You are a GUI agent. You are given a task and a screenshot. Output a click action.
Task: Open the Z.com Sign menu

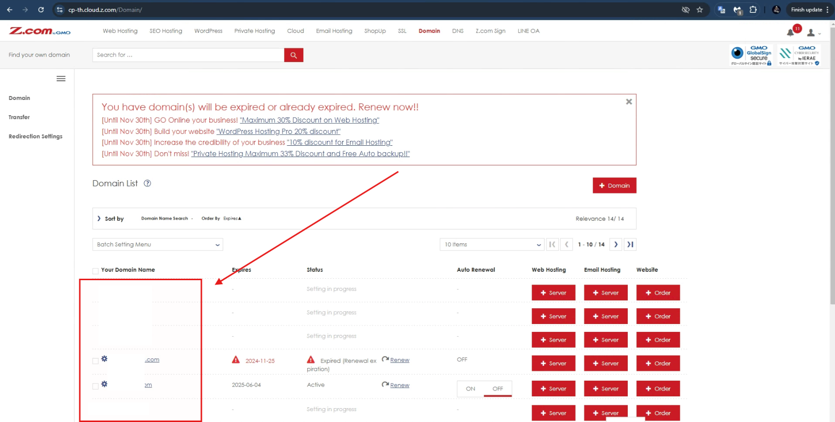(490, 31)
